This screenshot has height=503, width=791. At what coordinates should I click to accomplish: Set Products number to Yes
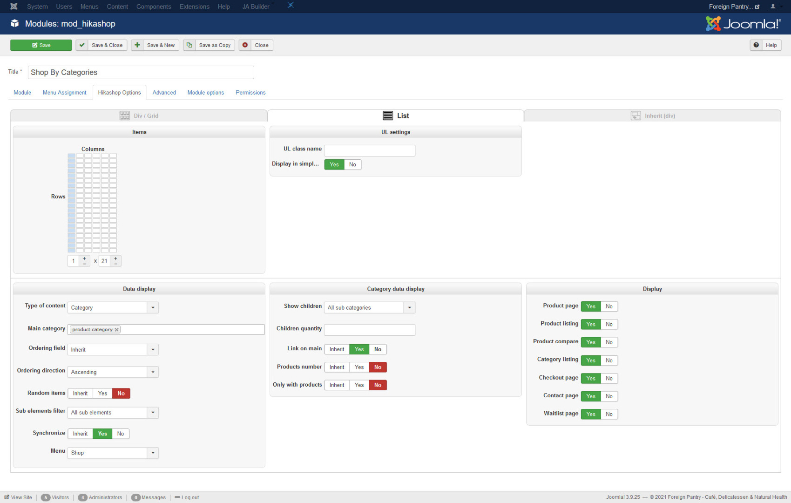click(359, 367)
